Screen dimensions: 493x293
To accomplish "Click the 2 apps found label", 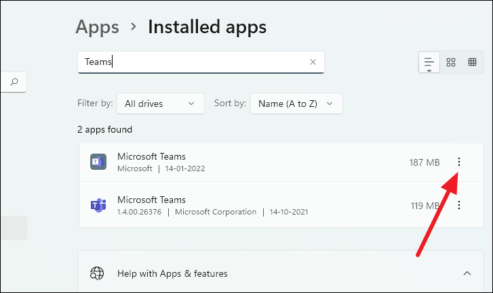I will coord(104,129).
